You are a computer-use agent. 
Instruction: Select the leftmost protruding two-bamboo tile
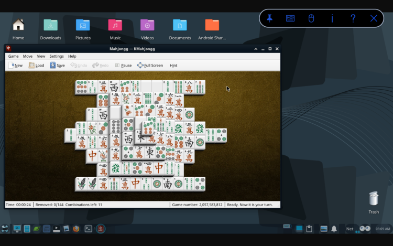[x=70, y=135]
